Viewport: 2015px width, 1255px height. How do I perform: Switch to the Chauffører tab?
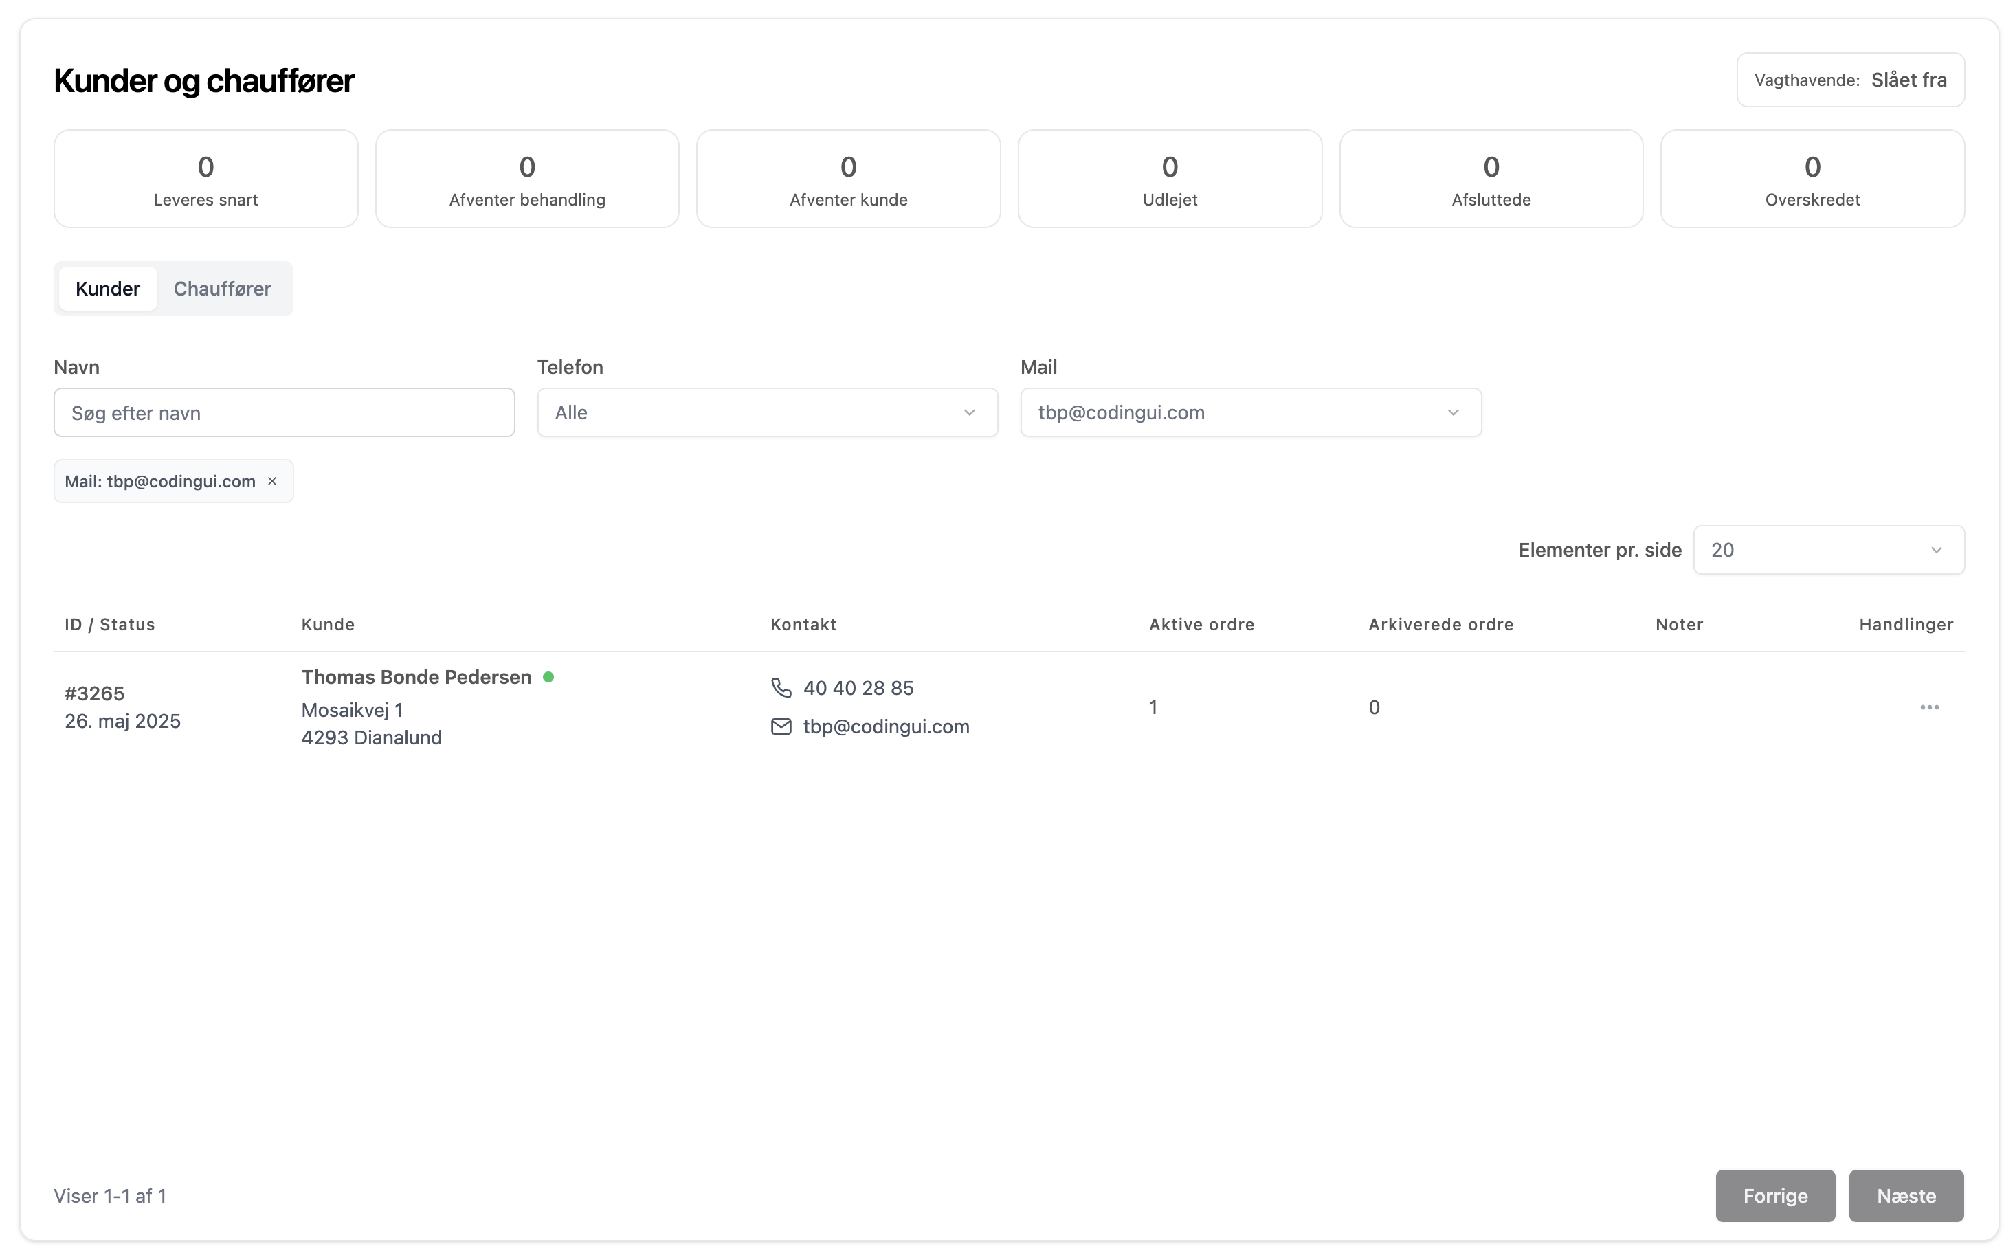221,289
